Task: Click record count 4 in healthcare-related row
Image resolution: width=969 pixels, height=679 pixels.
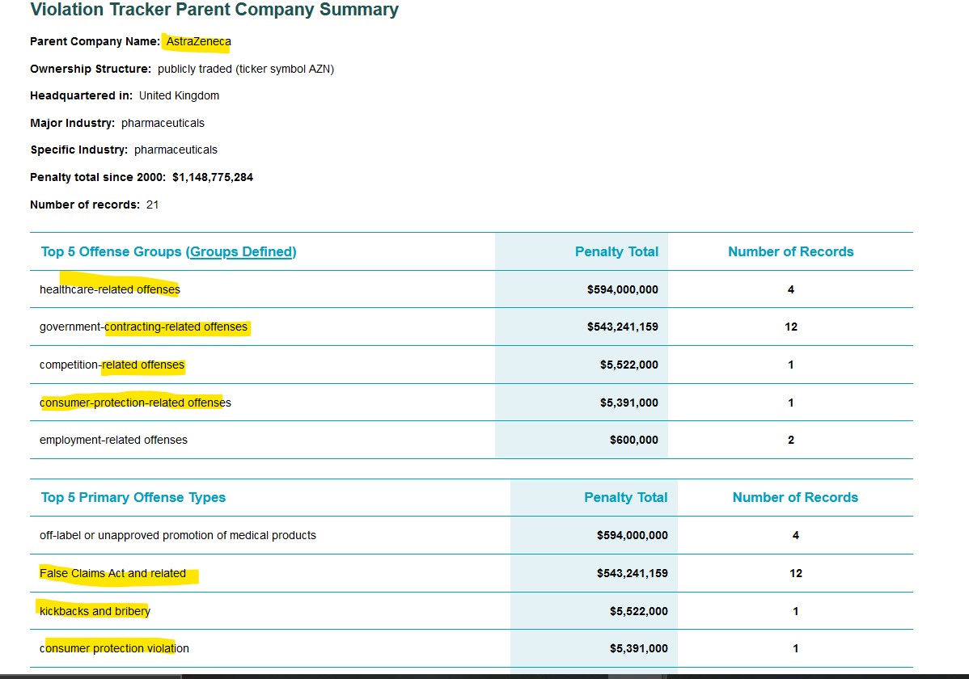Action: (x=790, y=289)
